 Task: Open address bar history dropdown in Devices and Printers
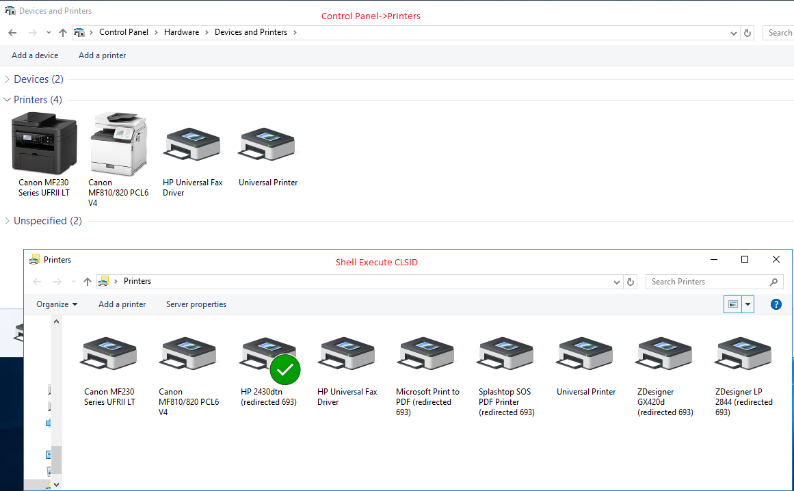(x=733, y=33)
